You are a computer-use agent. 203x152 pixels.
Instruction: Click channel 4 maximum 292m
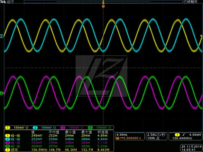[x=85, y=146]
